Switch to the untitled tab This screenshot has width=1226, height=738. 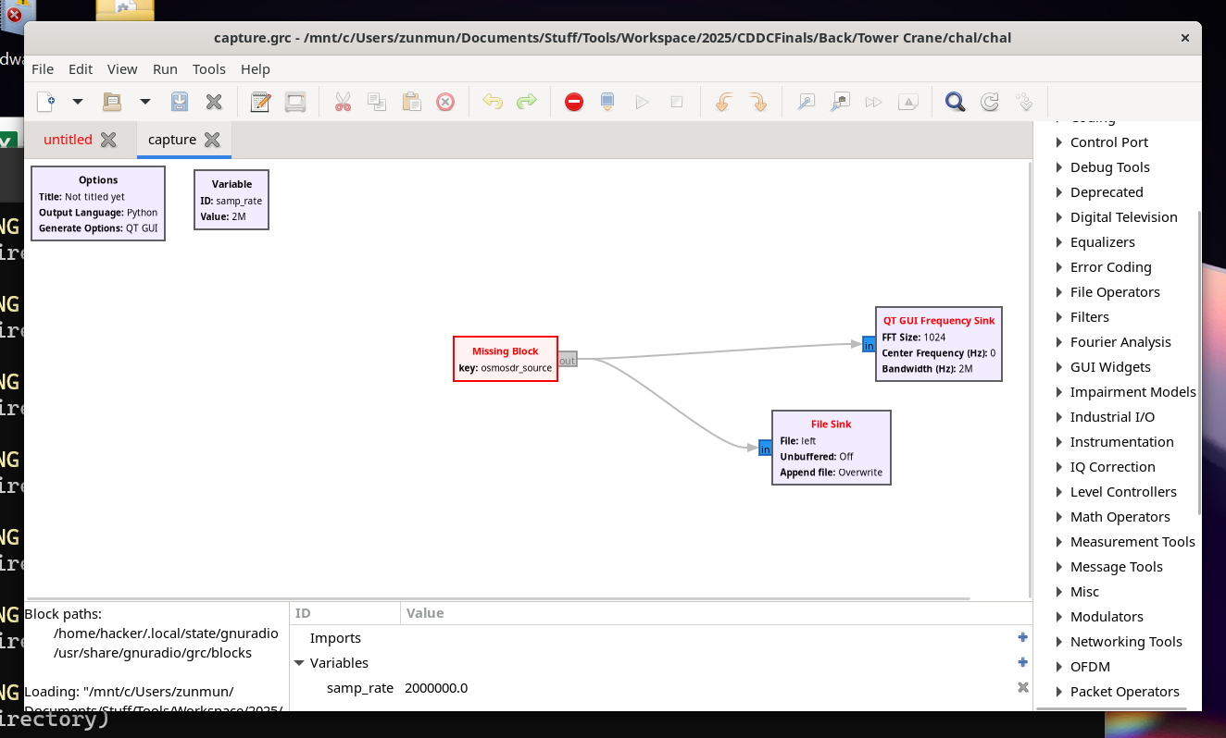pyautogui.click(x=68, y=140)
